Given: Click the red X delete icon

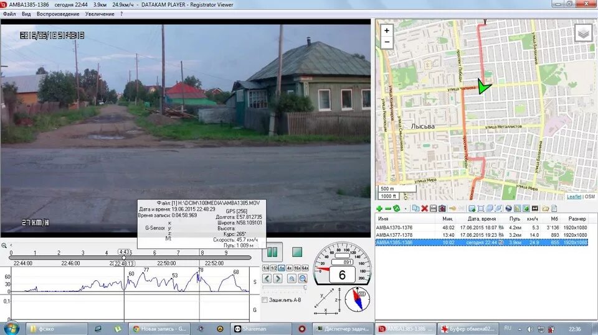Looking at the screenshot, I should [424, 209].
